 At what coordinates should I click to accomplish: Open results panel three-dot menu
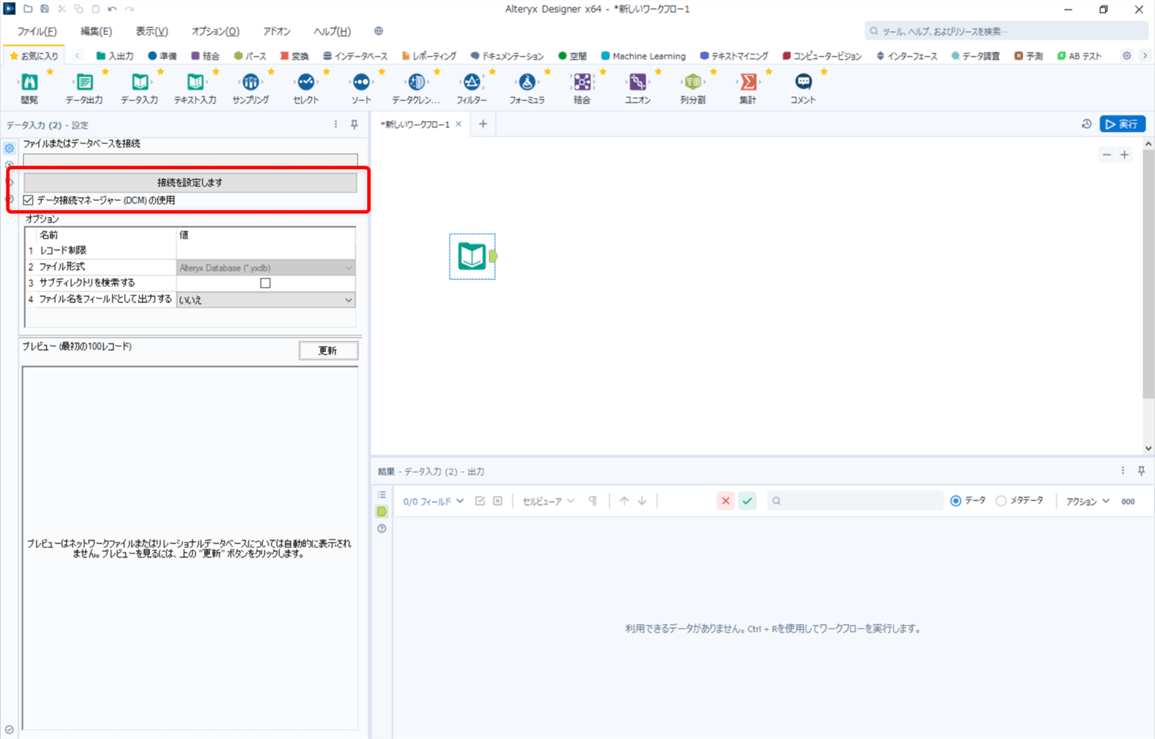click(x=1123, y=471)
